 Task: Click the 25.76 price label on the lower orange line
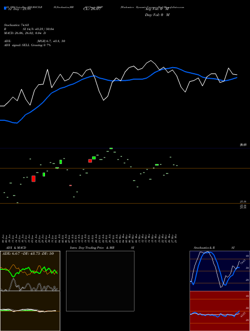(243, 202)
